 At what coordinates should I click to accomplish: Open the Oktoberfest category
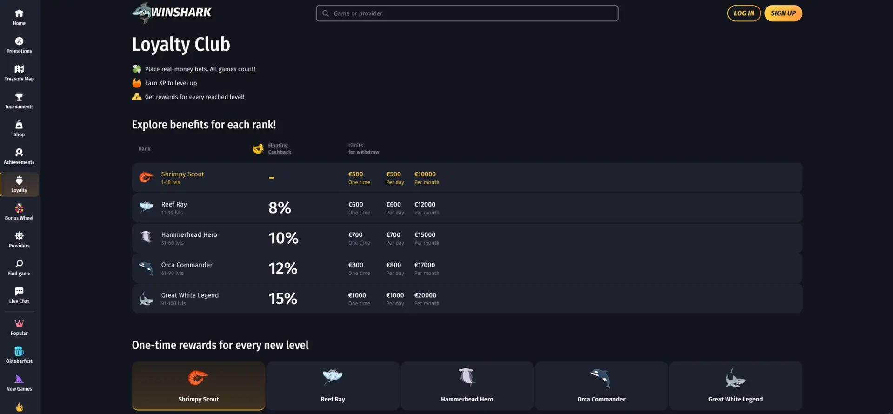tap(19, 355)
